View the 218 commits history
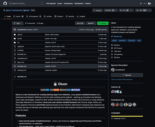 tap(101, 30)
